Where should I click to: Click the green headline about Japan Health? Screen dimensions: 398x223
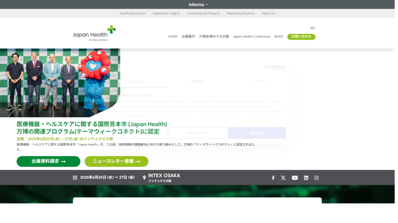click(x=92, y=128)
